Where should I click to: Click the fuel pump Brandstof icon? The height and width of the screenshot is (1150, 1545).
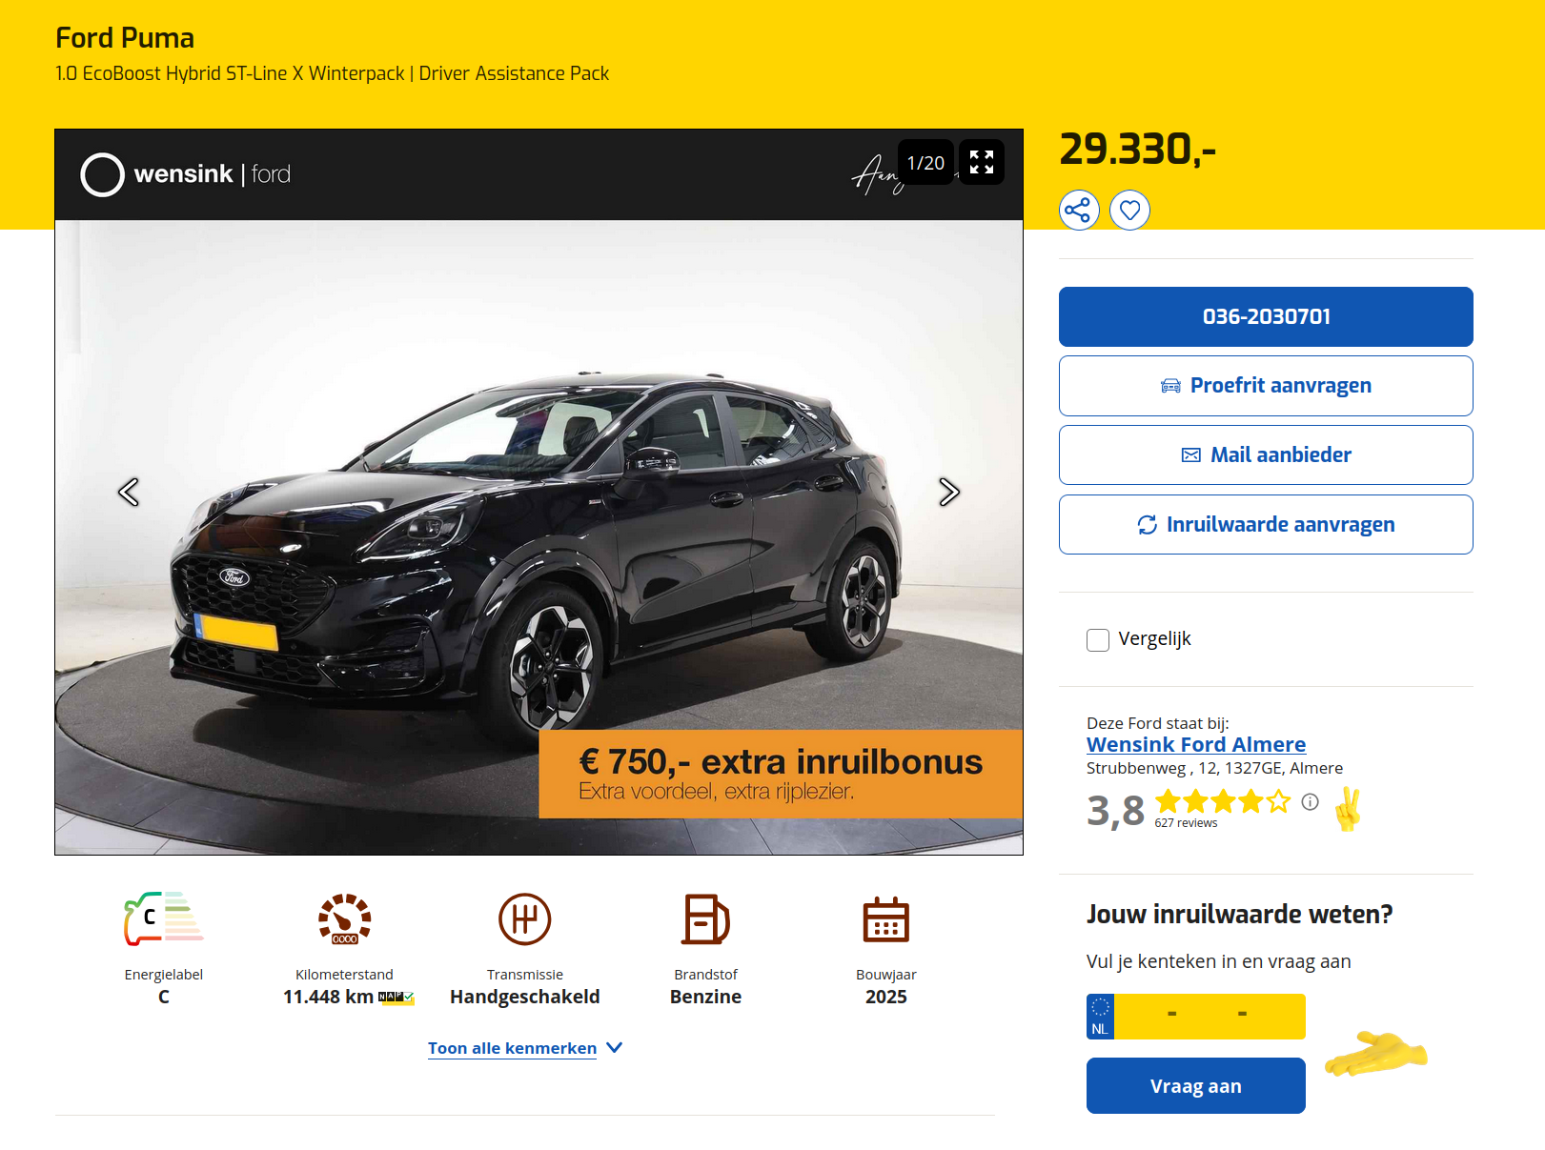pyautogui.click(x=705, y=919)
